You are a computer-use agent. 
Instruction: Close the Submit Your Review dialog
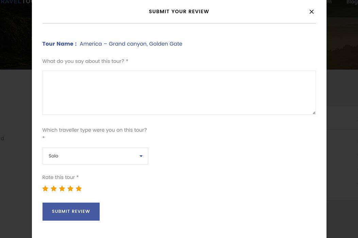point(311,12)
